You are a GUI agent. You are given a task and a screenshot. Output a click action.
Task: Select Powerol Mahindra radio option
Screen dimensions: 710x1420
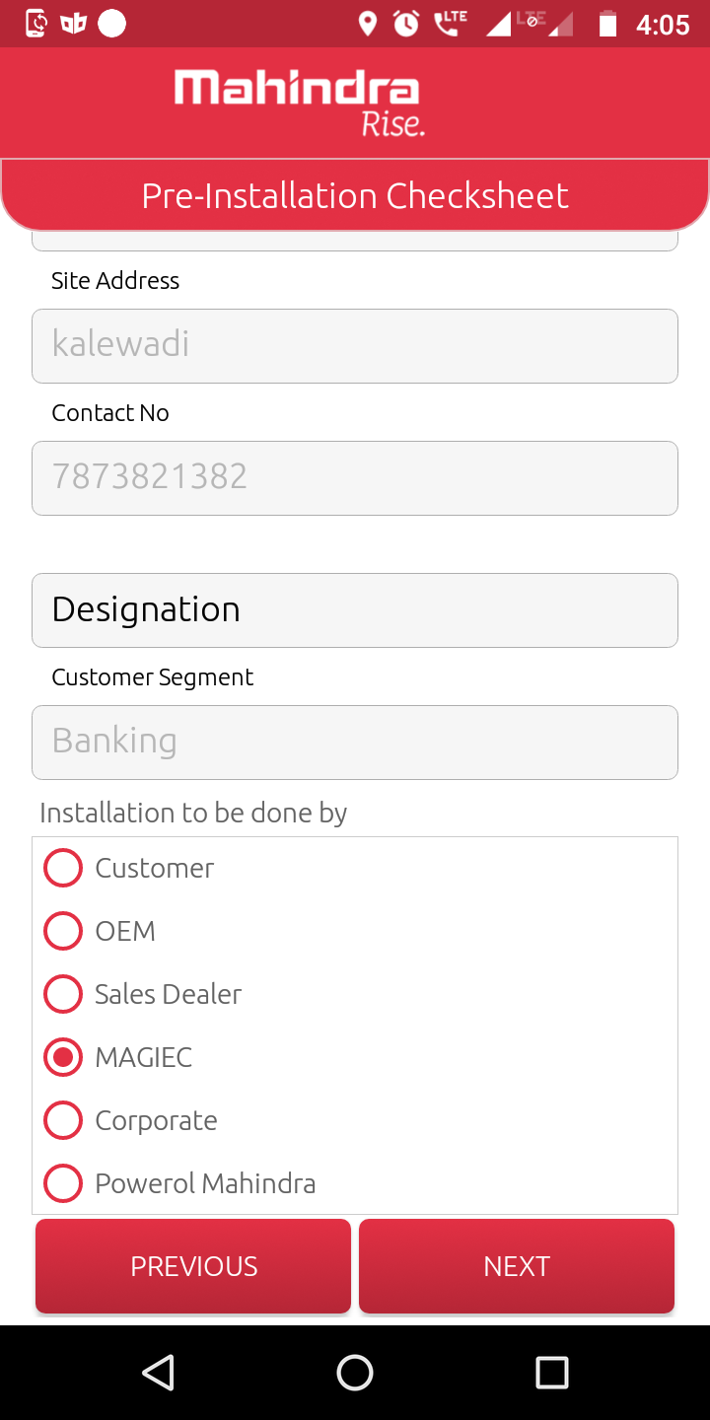pos(63,1183)
